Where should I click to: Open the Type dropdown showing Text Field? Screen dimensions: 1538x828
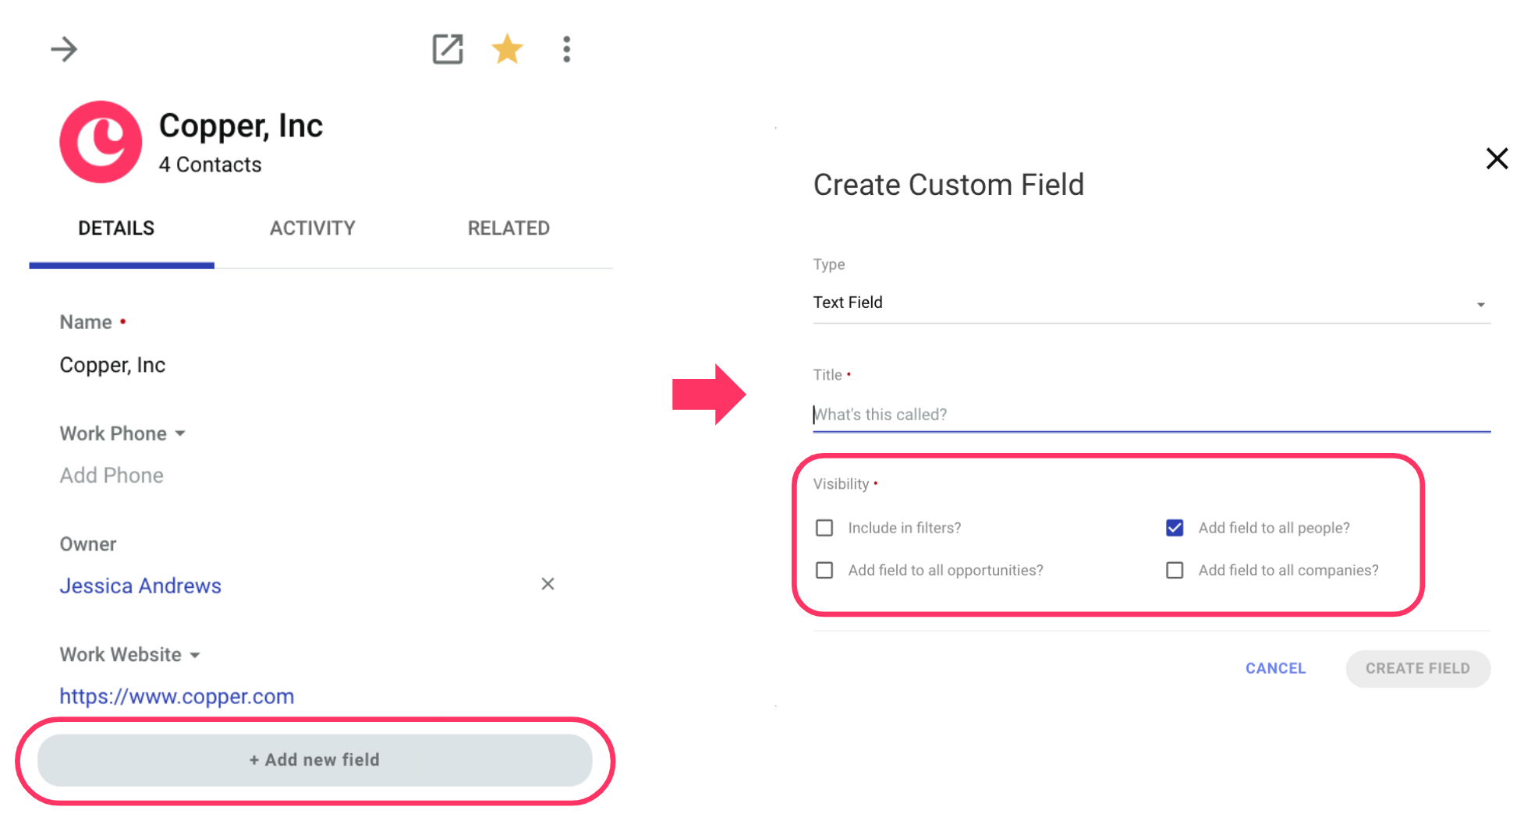(x=1151, y=303)
